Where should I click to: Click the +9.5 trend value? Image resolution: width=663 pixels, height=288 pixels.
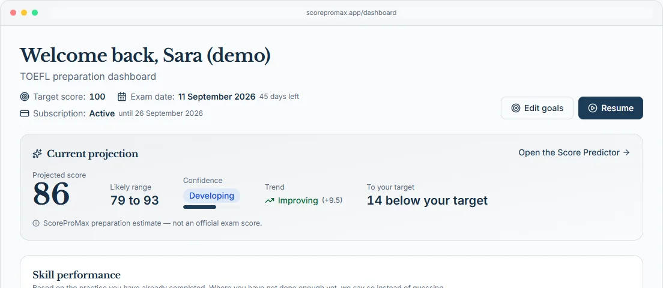pos(332,200)
